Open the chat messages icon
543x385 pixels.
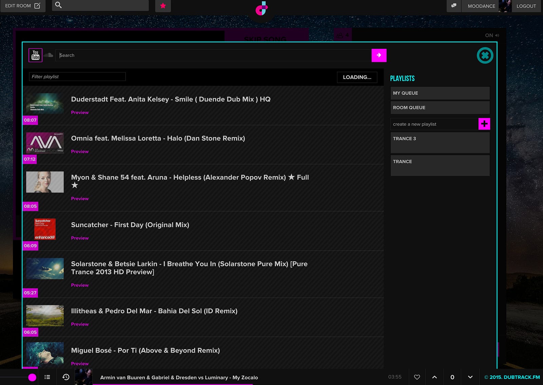(x=454, y=6)
